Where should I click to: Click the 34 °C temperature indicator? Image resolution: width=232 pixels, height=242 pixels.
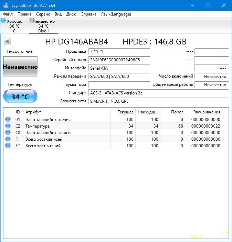pyautogui.click(x=20, y=97)
